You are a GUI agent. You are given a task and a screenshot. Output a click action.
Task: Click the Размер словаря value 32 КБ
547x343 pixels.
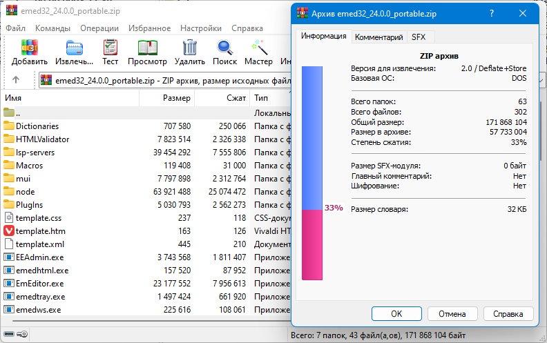click(x=517, y=209)
